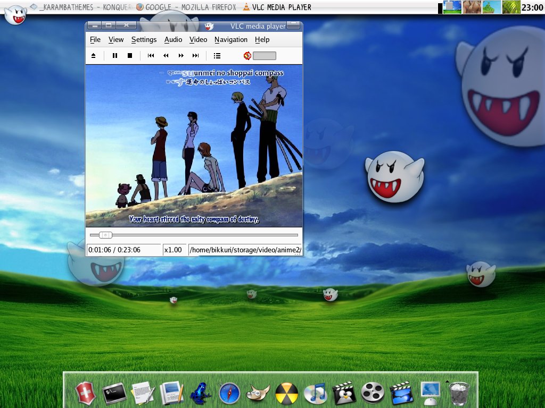
Task: Open the Boo ghost launcher menu
Action: click(x=15, y=14)
